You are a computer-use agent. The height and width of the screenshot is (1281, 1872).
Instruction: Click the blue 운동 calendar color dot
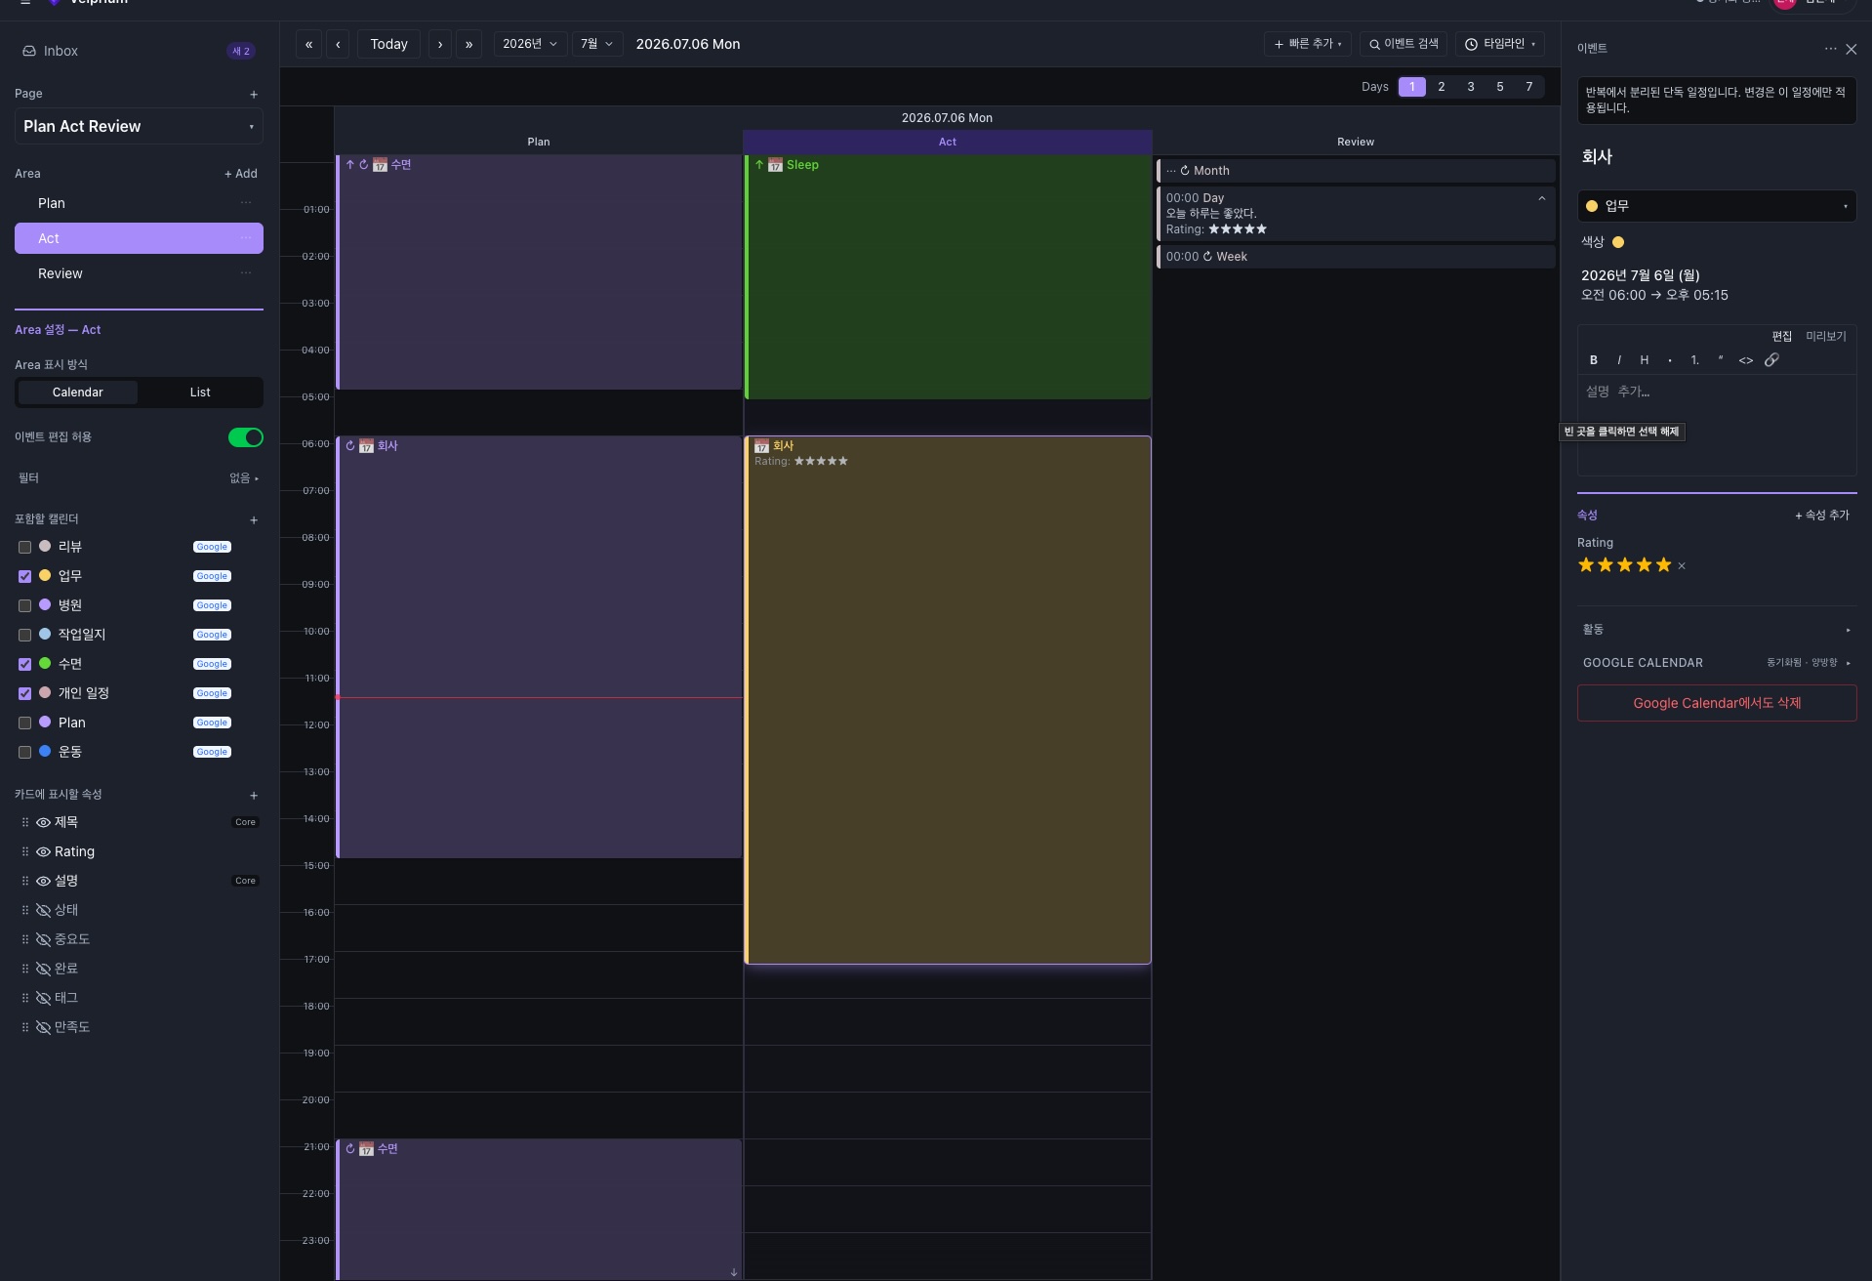pos(45,752)
